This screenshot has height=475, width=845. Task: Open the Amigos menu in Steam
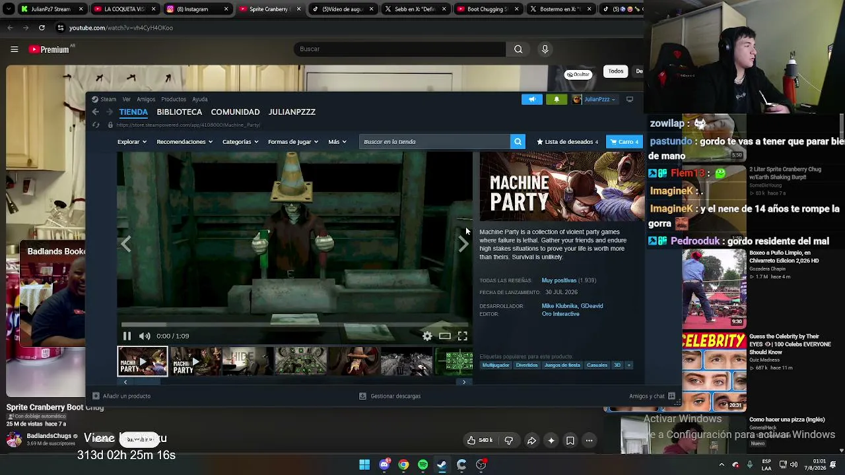146,100
